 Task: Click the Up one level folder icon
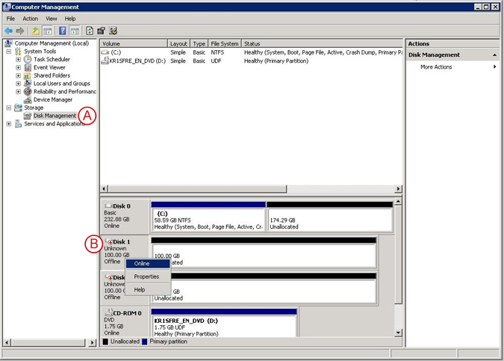pos(35,31)
